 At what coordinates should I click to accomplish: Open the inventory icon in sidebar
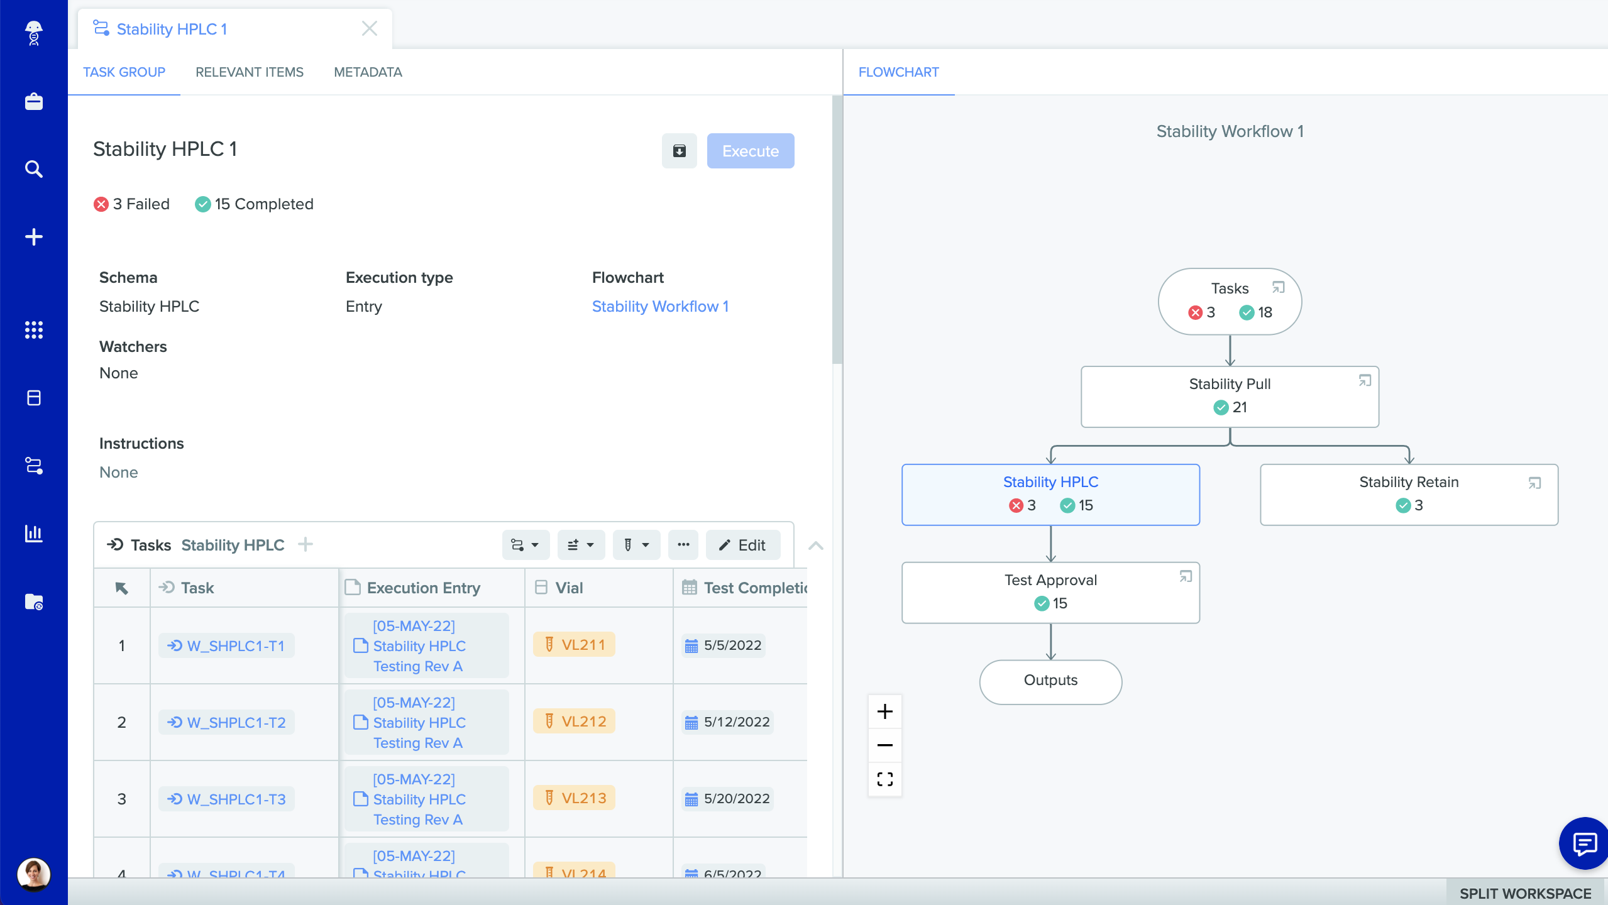point(34,398)
